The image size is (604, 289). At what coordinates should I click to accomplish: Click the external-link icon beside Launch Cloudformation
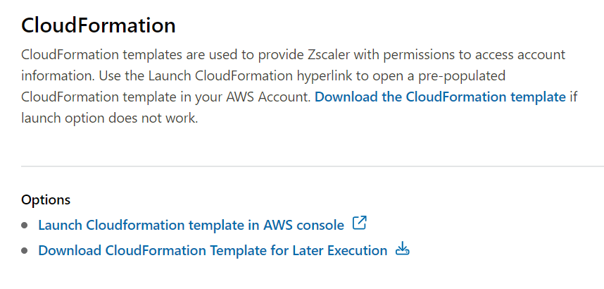[359, 224]
